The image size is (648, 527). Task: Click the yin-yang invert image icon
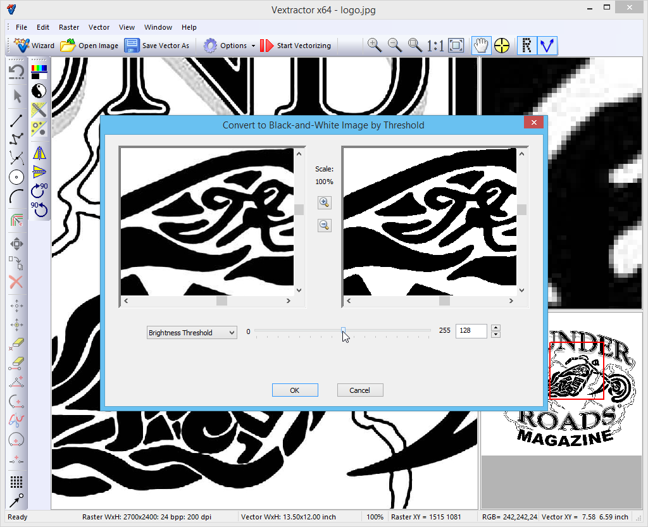(x=39, y=90)
